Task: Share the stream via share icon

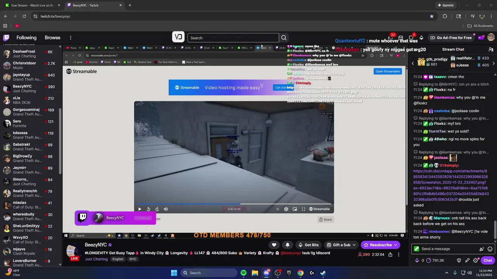Action: tap(390, 255)
